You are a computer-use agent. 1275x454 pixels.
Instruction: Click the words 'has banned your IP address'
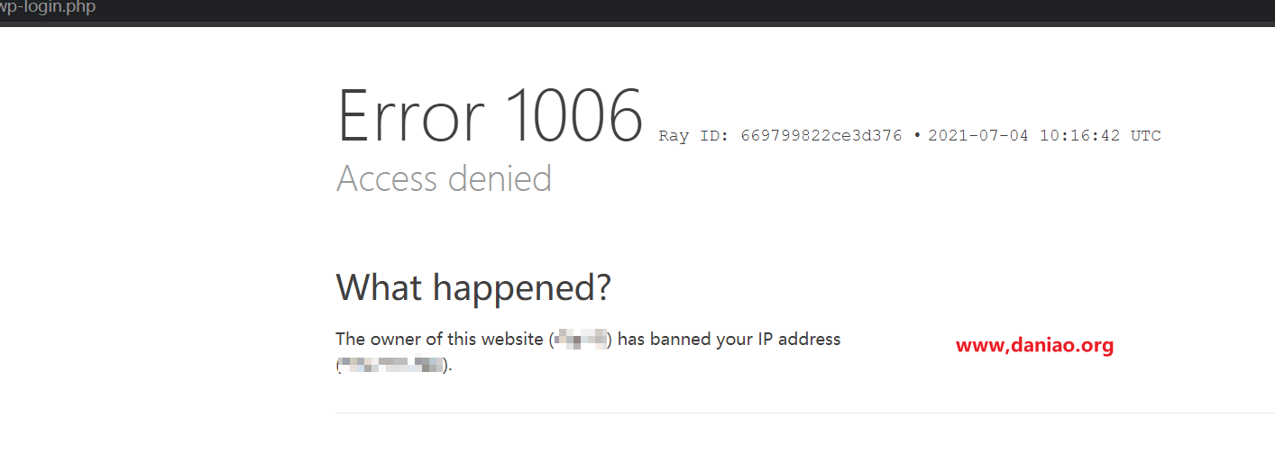tap(729, 340)
